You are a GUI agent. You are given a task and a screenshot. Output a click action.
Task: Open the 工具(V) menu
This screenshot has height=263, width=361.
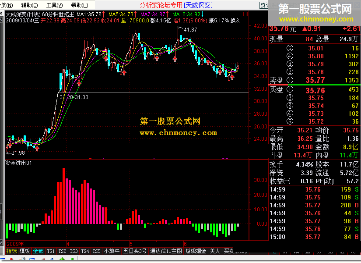[x=54, y=5]
